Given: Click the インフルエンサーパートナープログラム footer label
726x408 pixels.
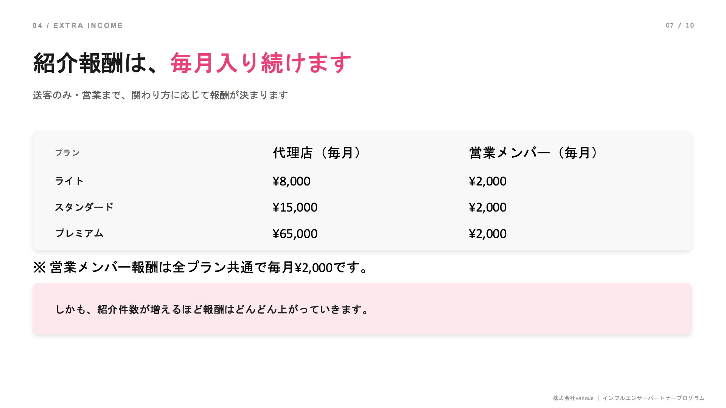Looking at the screenshot, I should click(653, 398).
